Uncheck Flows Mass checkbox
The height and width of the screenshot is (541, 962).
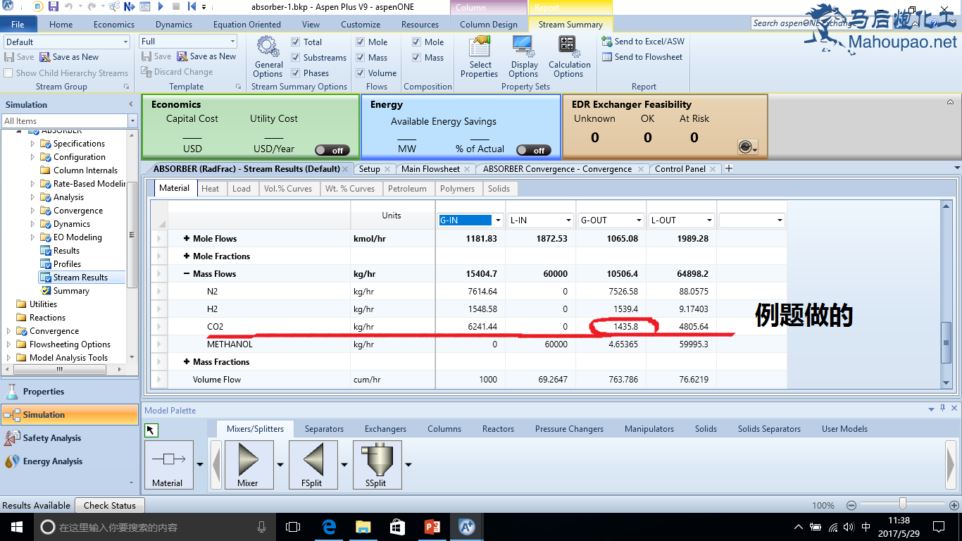(x=361, y=58)
